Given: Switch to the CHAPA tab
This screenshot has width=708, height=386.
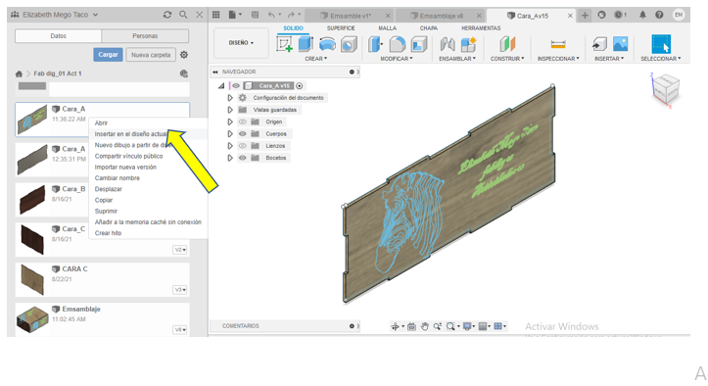Looking at the screenshot, I should tap(429, 28).
